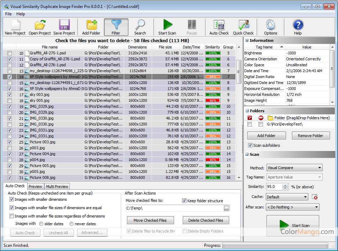Viewport: 338px width, 251px height.
Task: Open the Cache dropdown
Action: tap(287, 197)
